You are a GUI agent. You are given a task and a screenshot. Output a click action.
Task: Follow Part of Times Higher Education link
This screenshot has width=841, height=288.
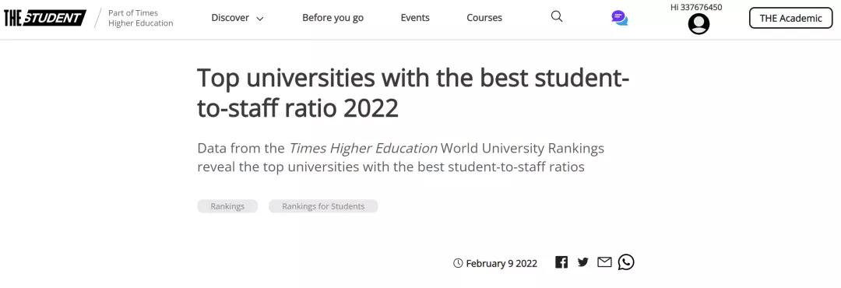pyautogui.click(x=140, y=18)
